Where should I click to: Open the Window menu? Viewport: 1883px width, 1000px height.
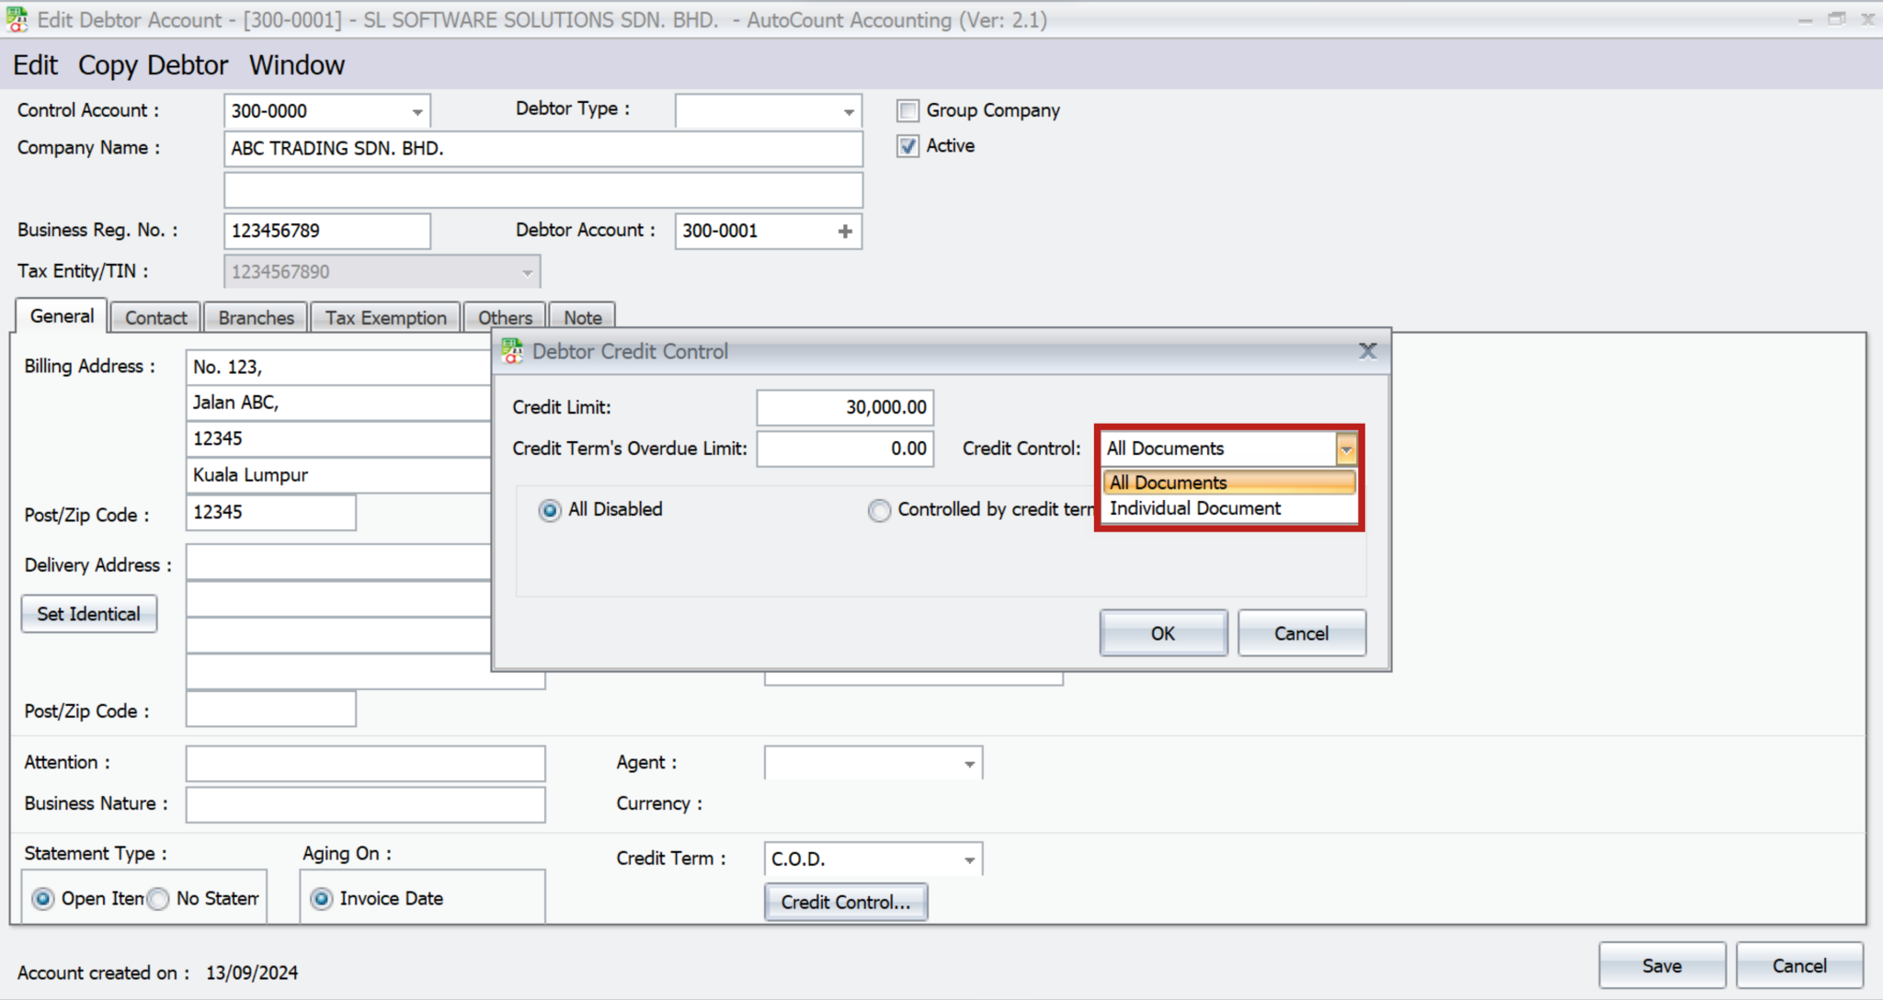coord(297,65)
